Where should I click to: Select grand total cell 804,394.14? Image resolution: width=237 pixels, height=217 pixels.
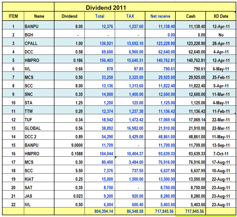(100, 211)
